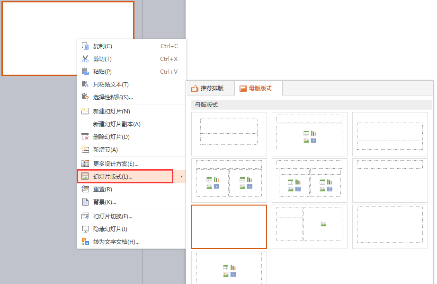Click the Slide Transition icon

point(85,216)
